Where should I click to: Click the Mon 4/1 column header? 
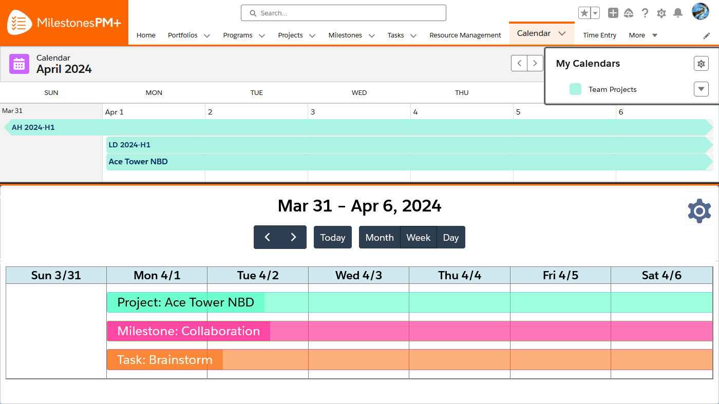coord(157,275)
